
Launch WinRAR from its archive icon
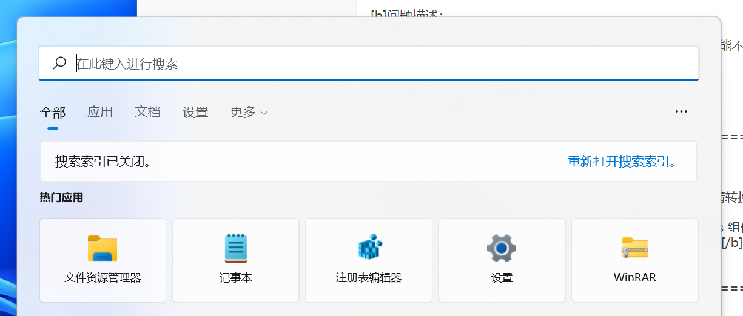click(634, 248)
